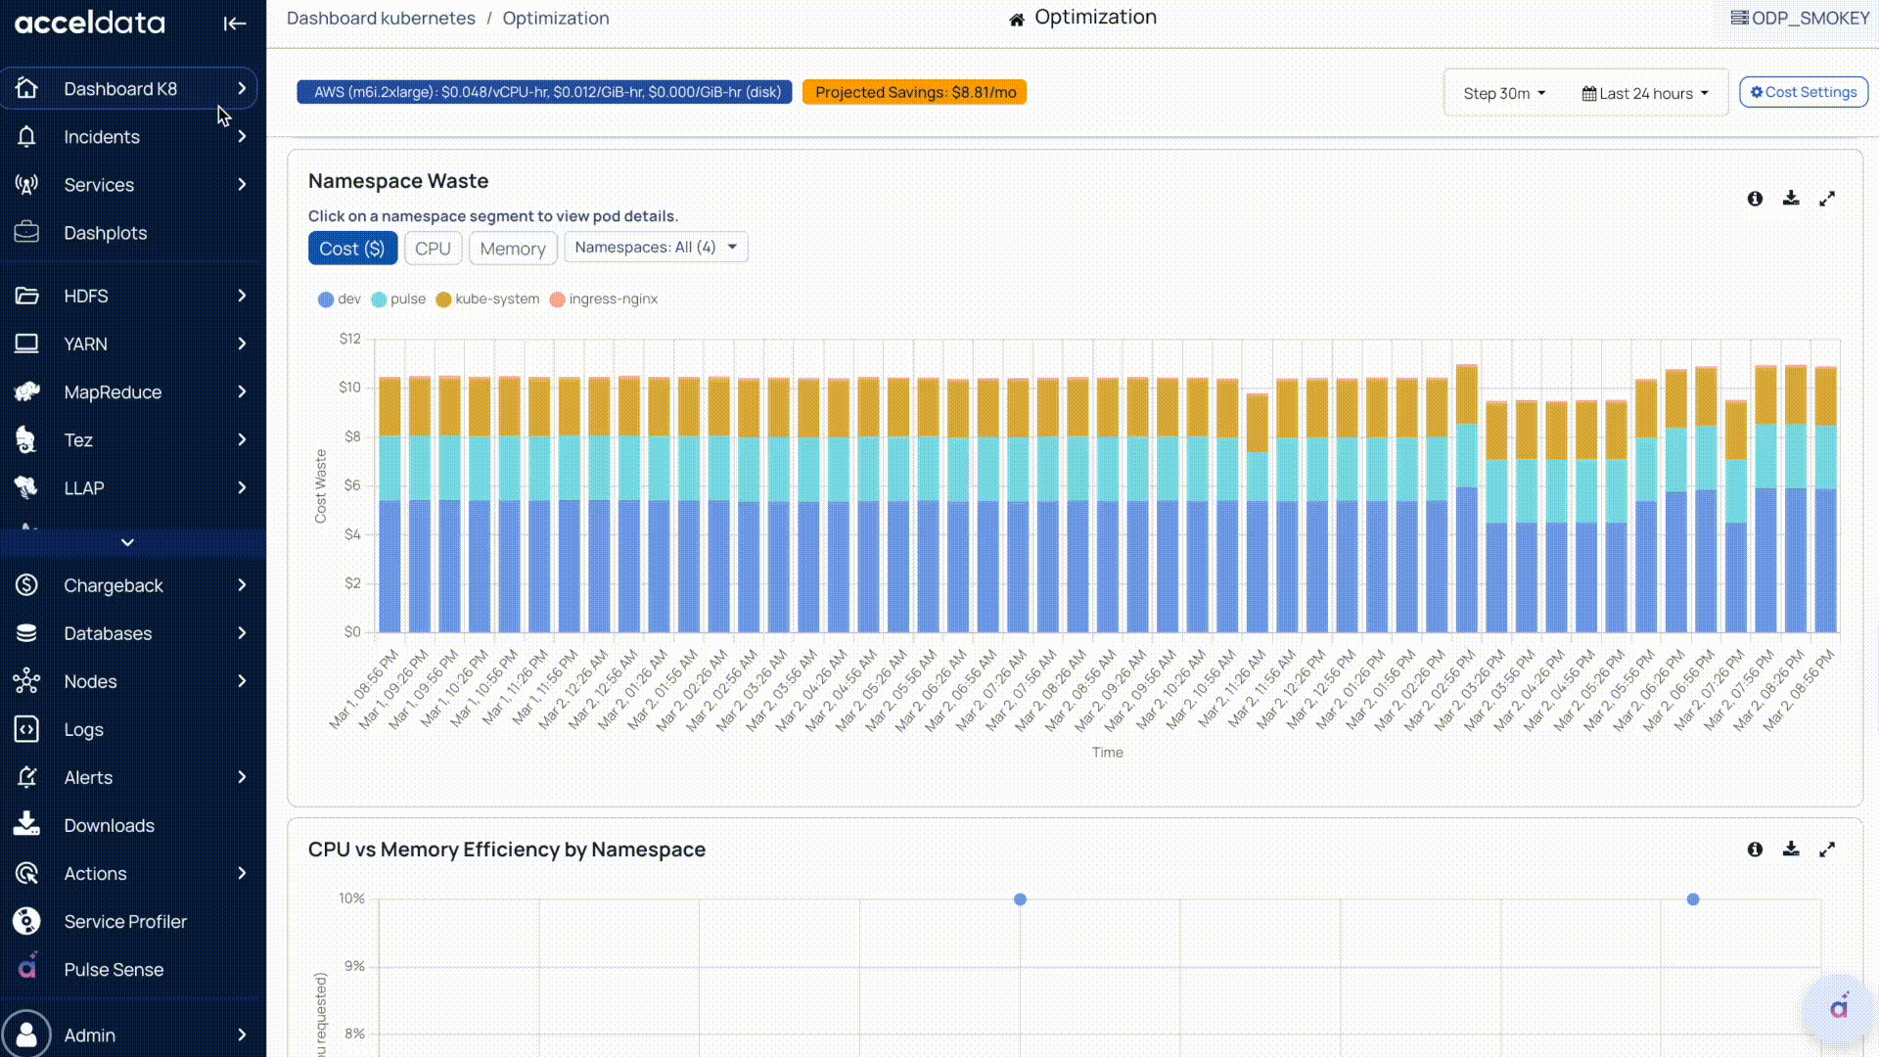The height and width of the screenshot is (1057, 1879).
Task: Switch waste view to CPU
Action: click(433, 249)
